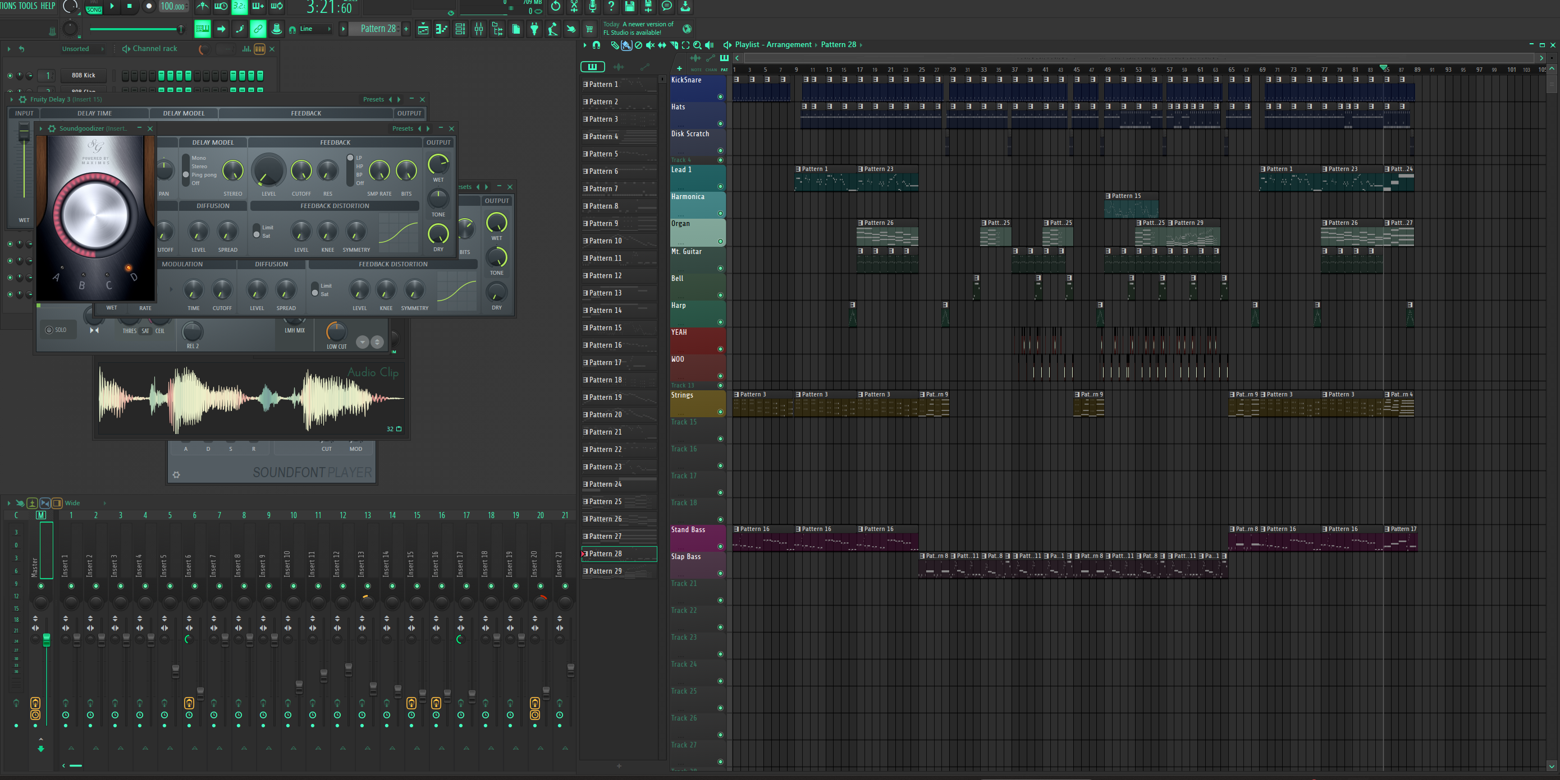Open the TOOLS menu
1560x780 pixels.
(x=28, y=6)
